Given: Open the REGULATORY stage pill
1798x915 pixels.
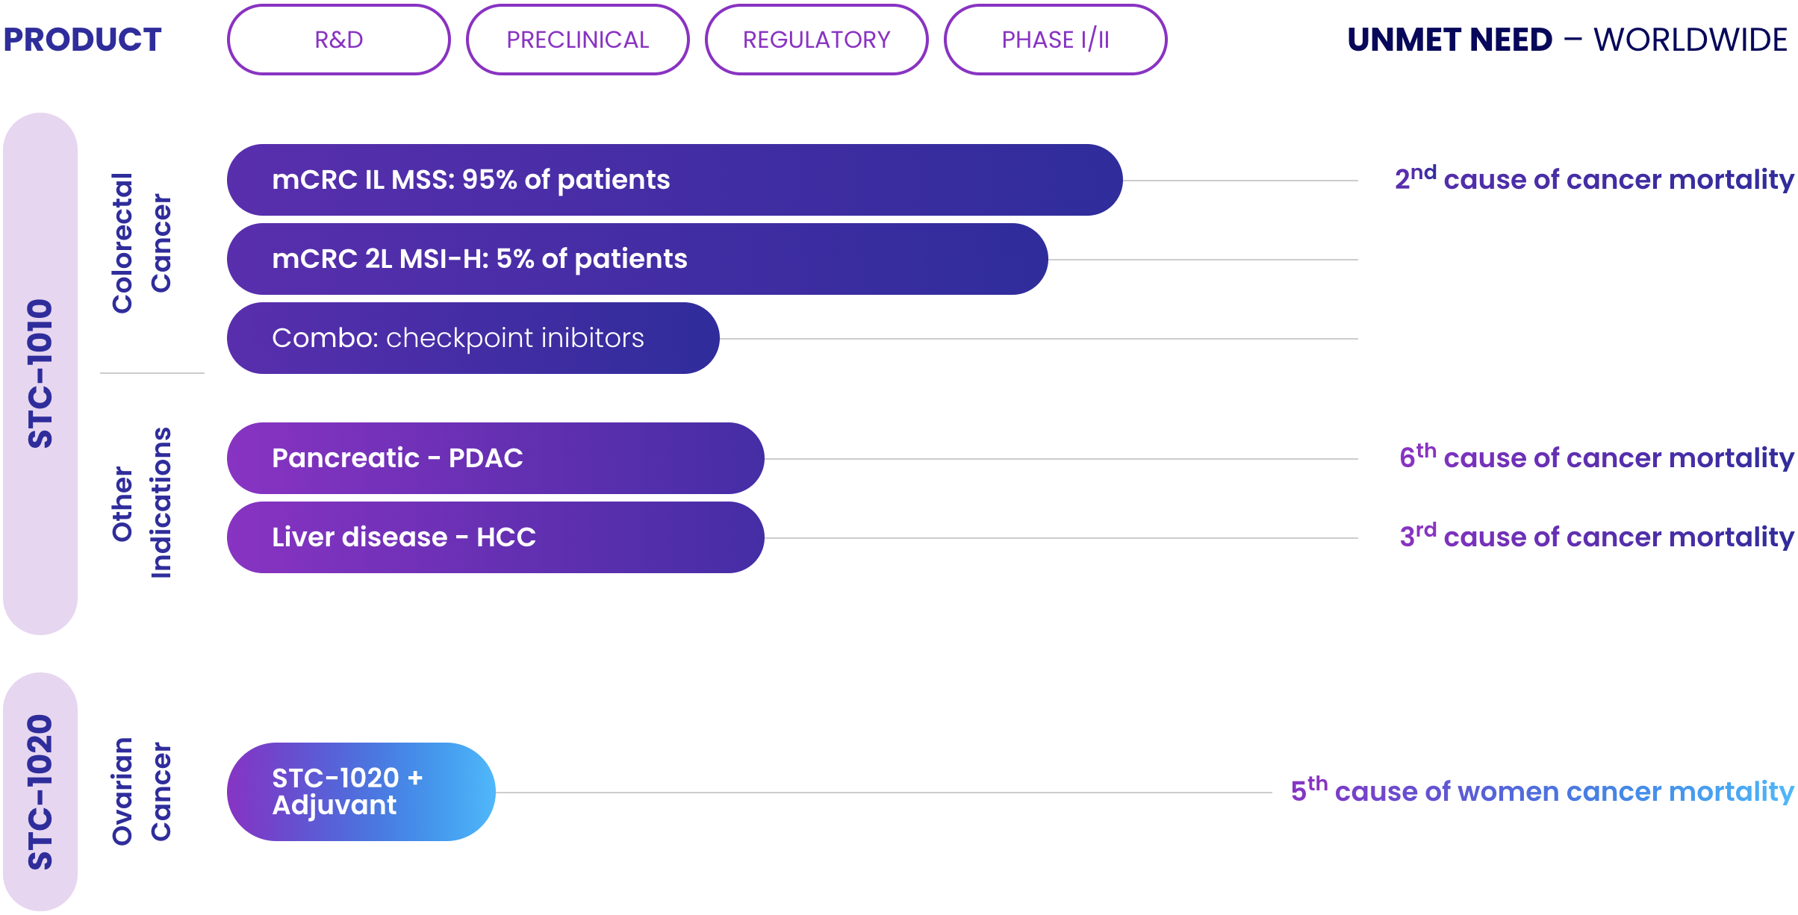Looking at the screenshot, I should (816, 40).
